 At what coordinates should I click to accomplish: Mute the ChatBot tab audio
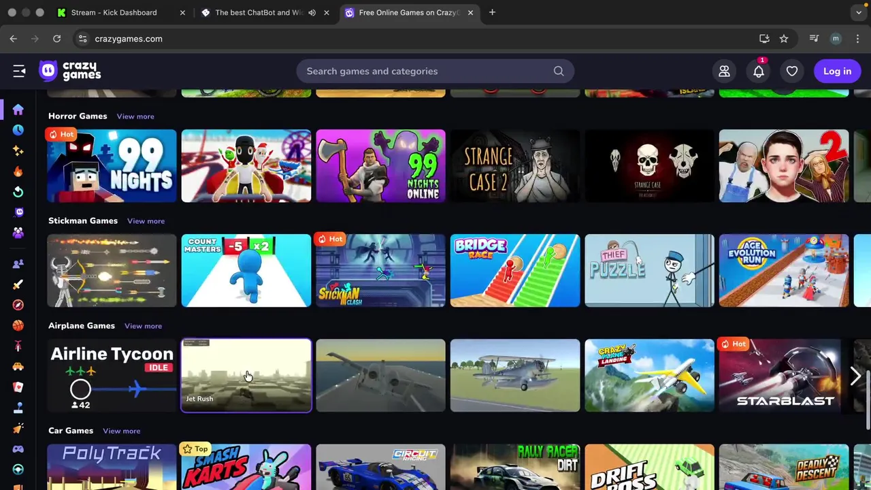(312, 12)
